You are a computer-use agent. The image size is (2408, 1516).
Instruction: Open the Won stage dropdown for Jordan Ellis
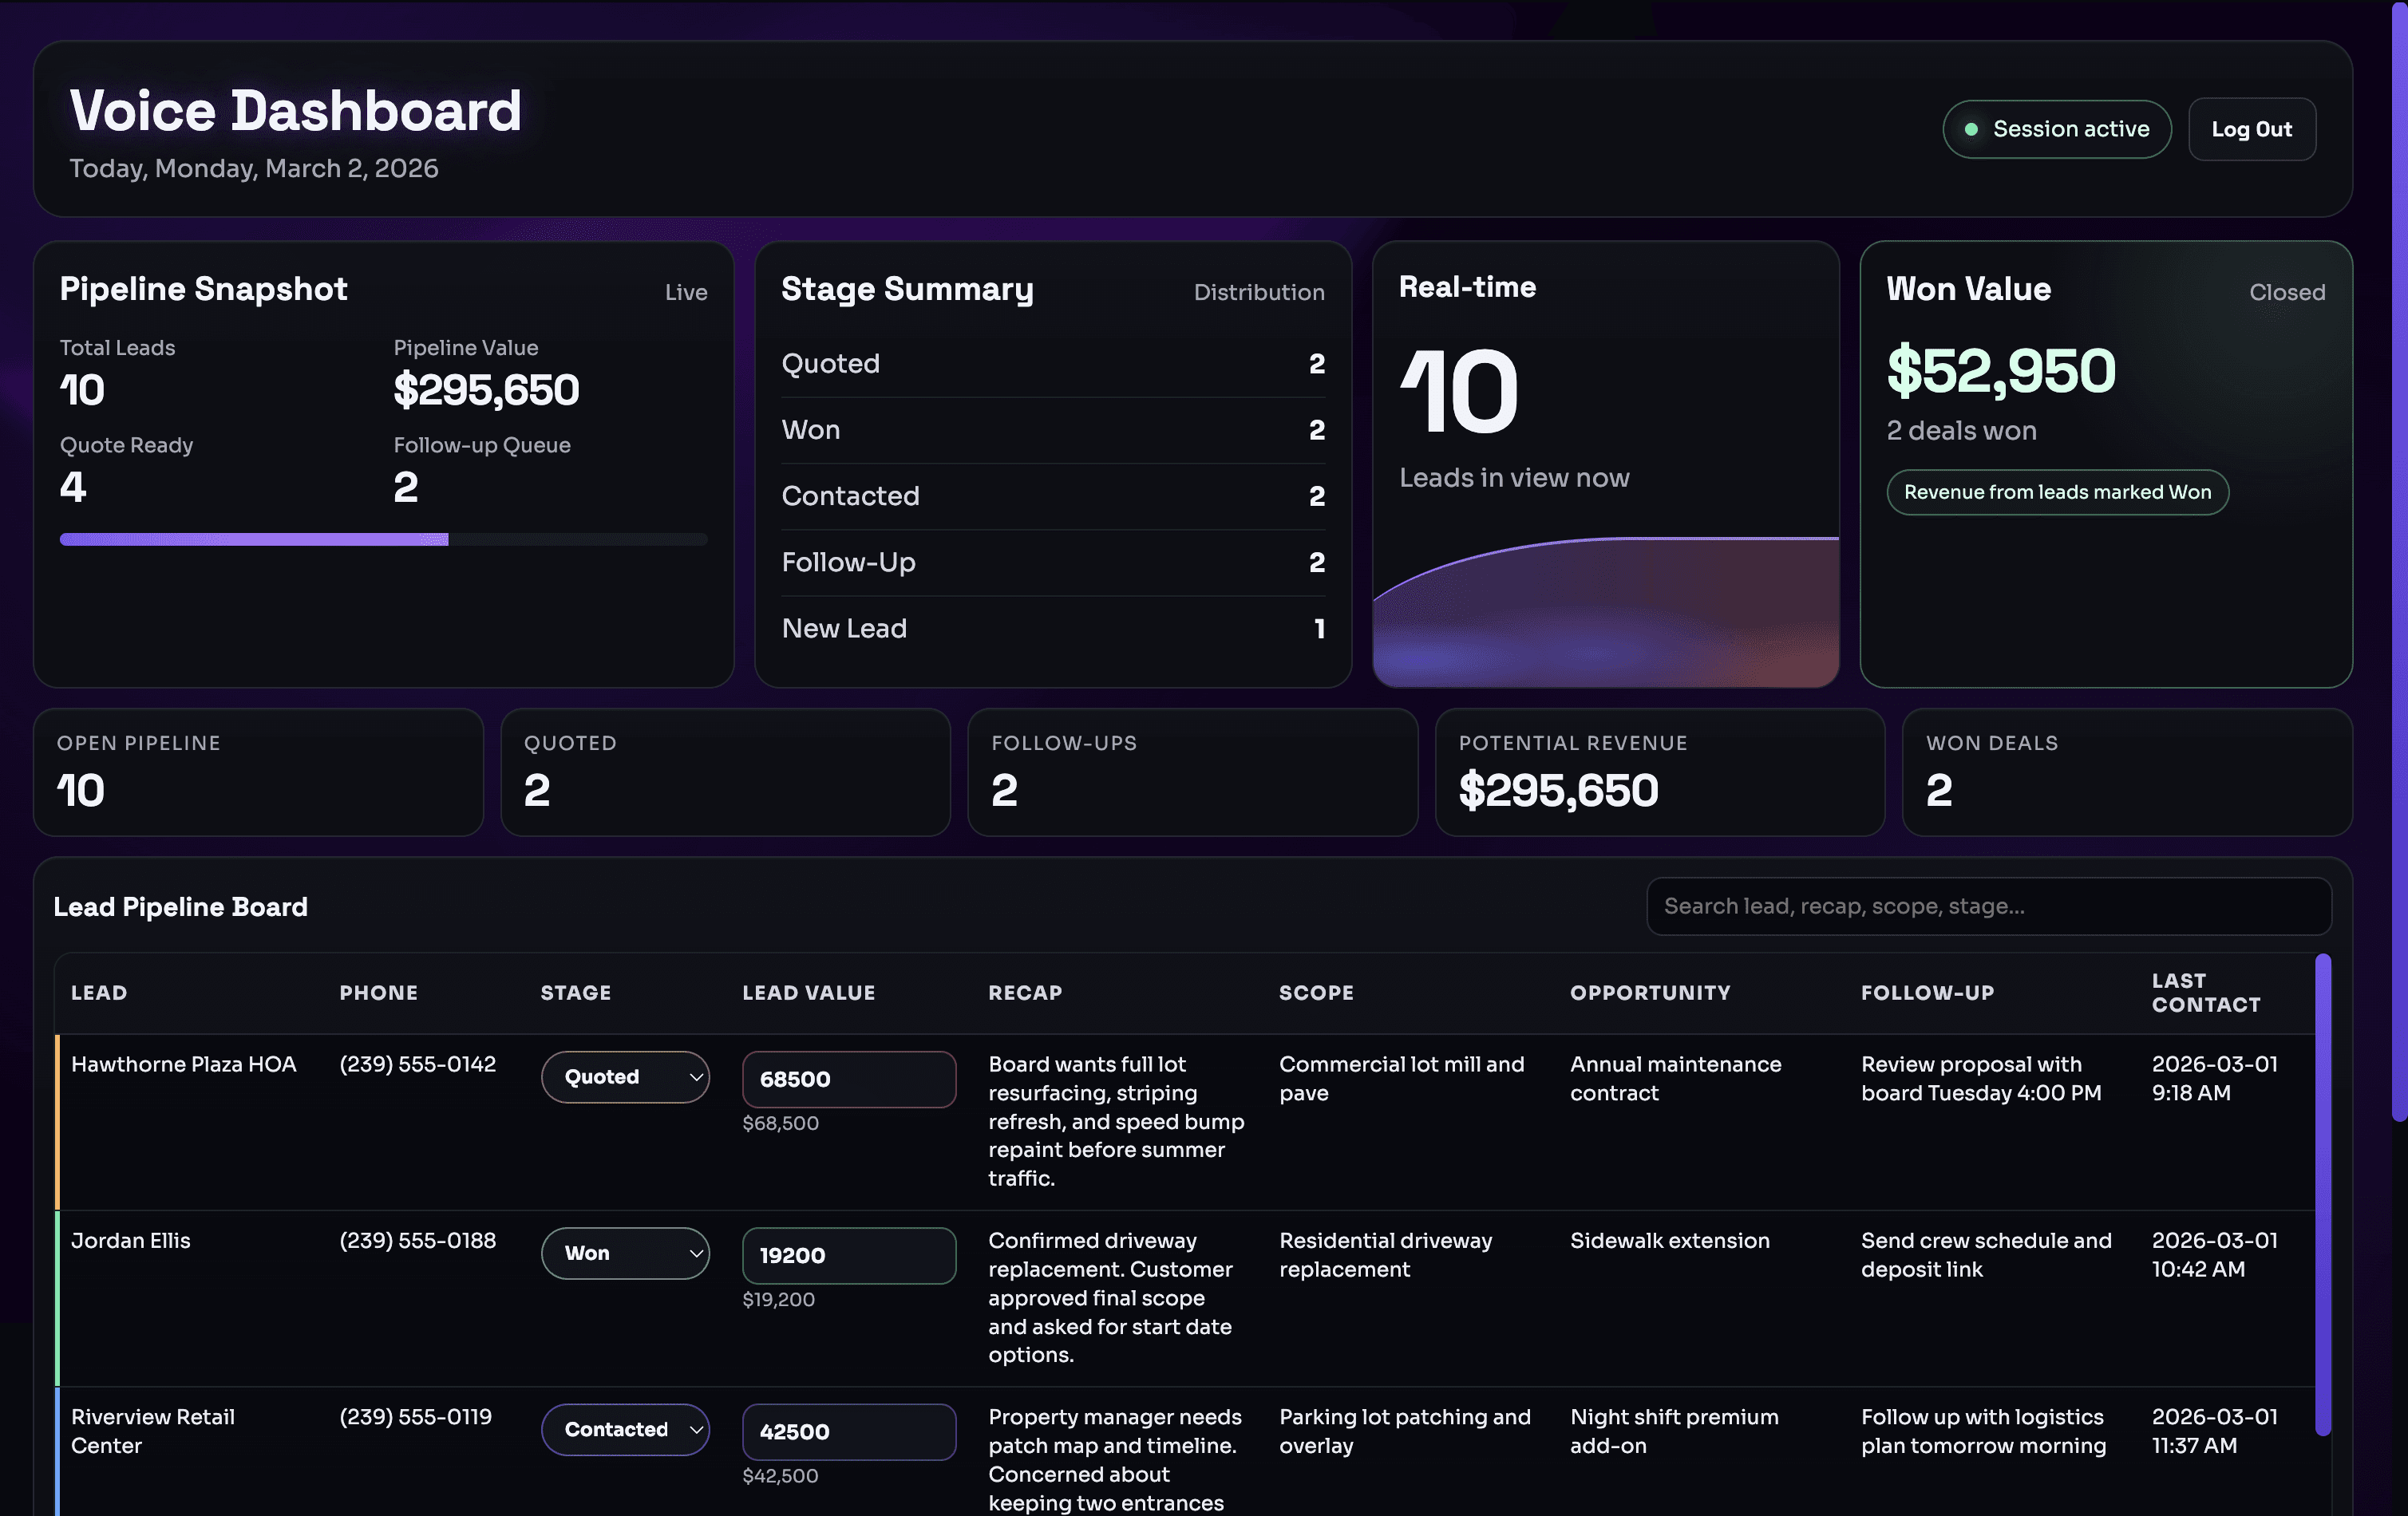point(625,1253)
